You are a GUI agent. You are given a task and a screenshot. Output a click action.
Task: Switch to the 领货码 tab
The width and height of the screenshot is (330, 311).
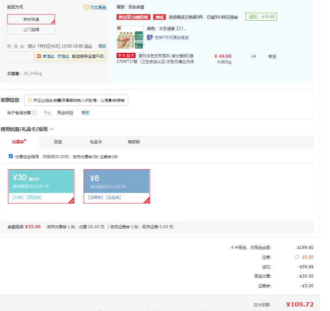[134, 142]
